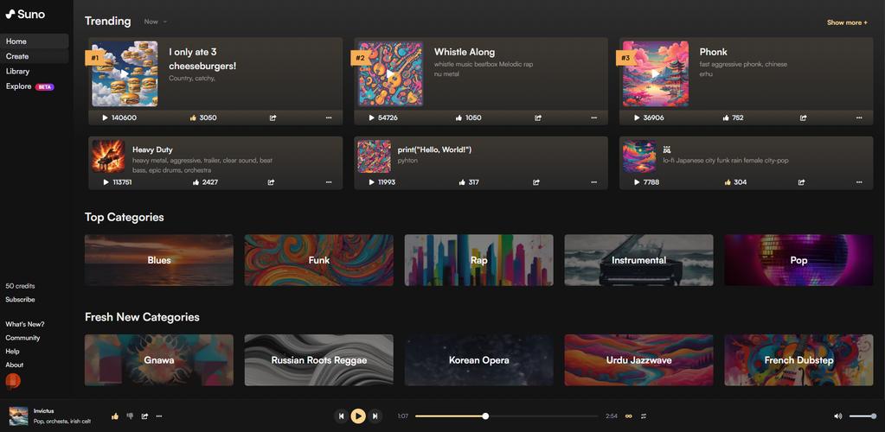The width and height of the screenshot is (885, 432).
Task: Play 'I only ate 3 cheeseburgers!' thumbnail
Action: 125,74
